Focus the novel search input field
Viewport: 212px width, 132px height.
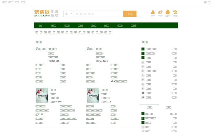pyautogui.click(x=98, y=14)
